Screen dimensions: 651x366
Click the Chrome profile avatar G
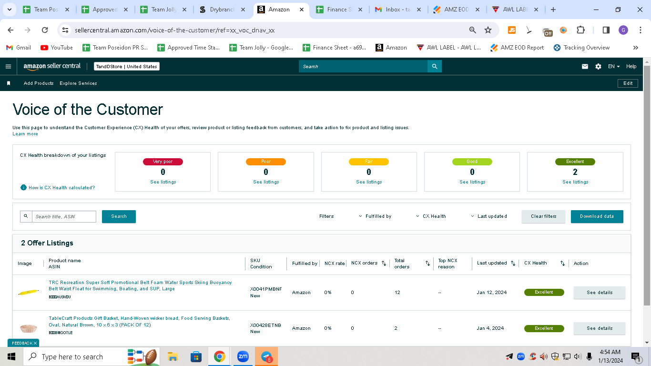[623, 30]
